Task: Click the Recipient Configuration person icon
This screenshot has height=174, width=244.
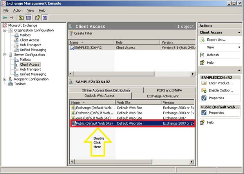Action: (x=10, y=79)
